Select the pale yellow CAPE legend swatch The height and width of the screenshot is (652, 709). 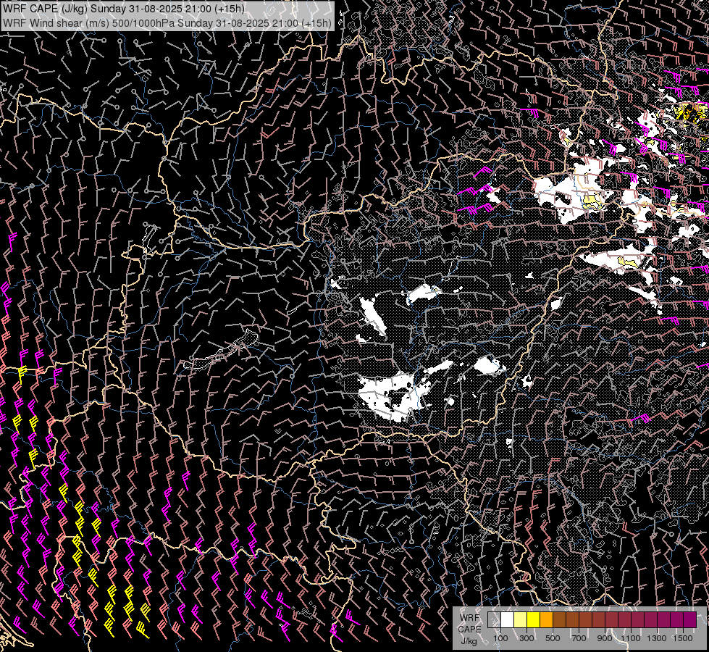pos(521,620)
